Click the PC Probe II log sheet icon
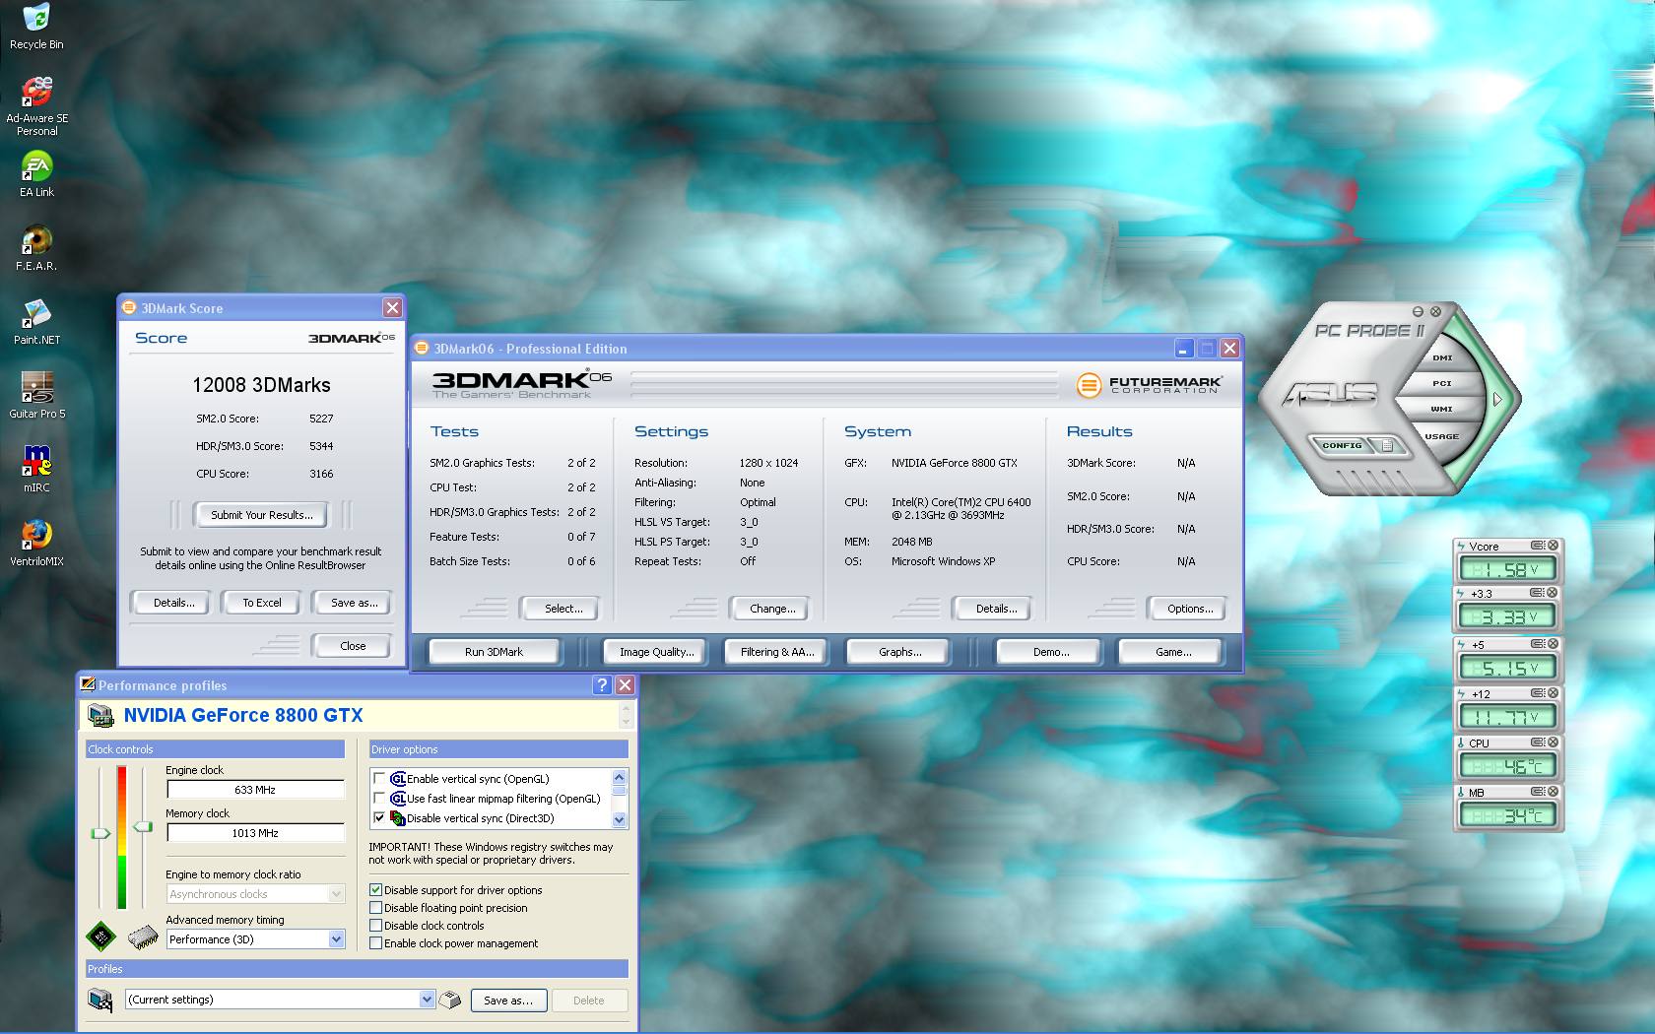Viewport: 1655px width, 1034px height. (1387, 445)
